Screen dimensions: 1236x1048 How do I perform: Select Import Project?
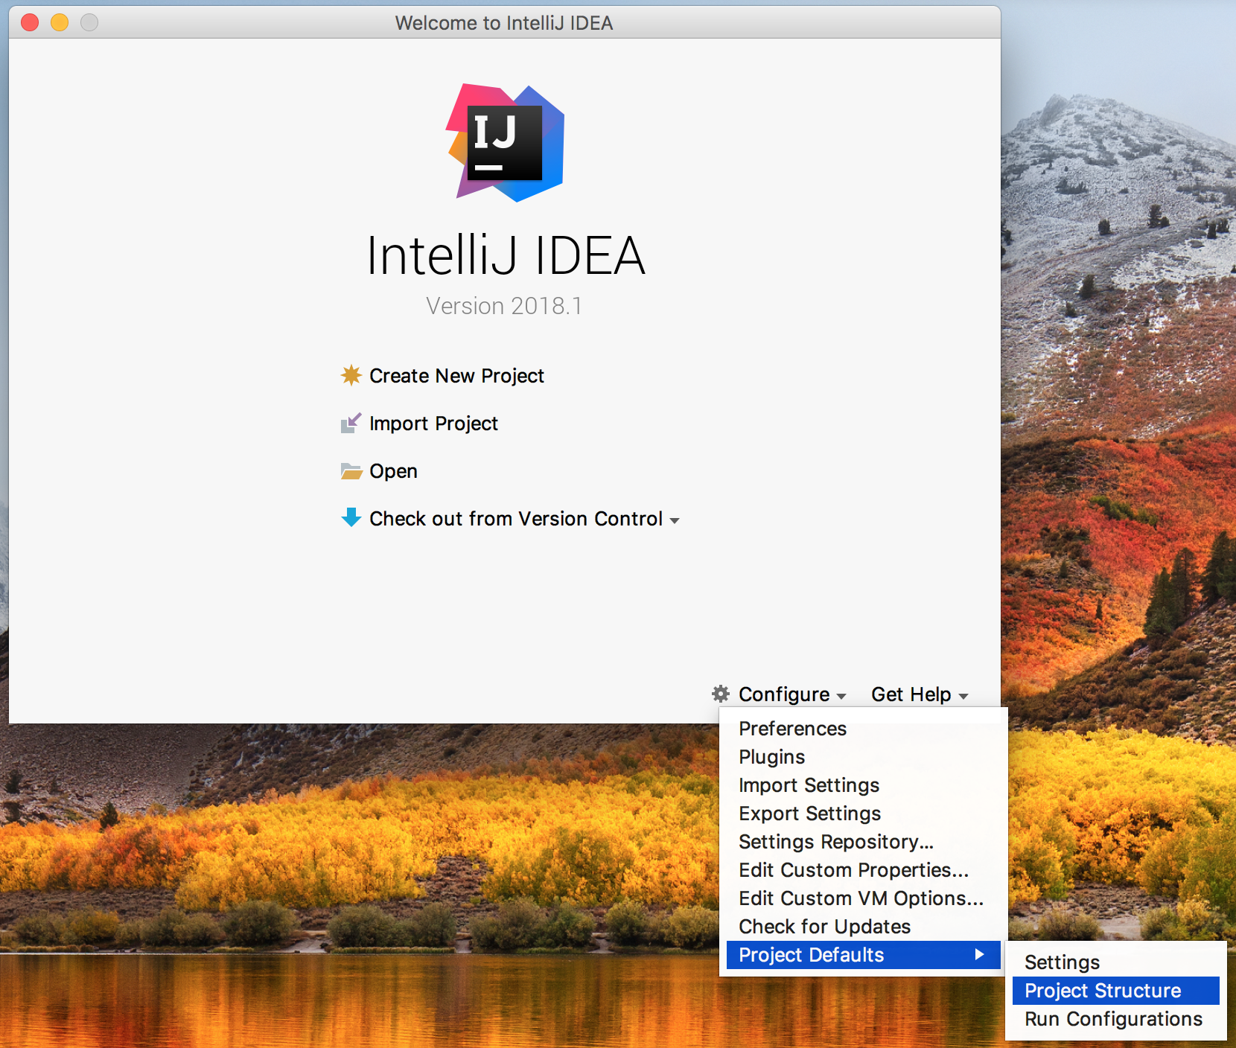point(433,424)
